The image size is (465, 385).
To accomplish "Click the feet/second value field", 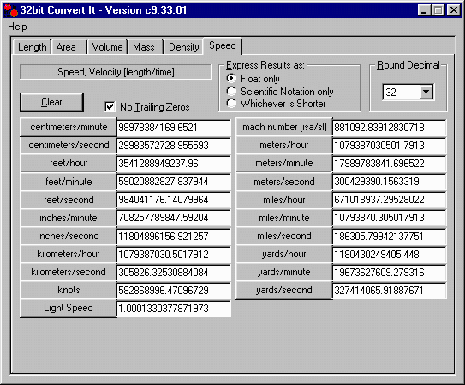I will (174, 200).
